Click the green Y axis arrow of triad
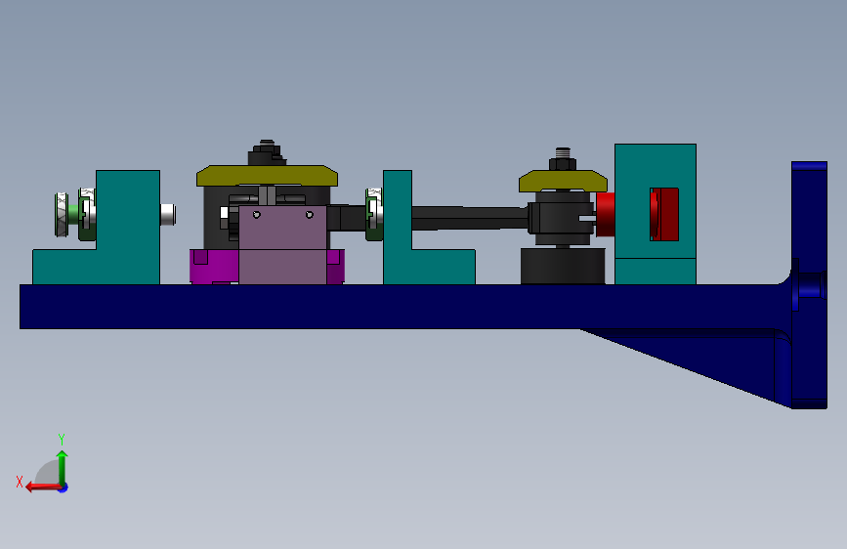847x549 pixels. 62,467
